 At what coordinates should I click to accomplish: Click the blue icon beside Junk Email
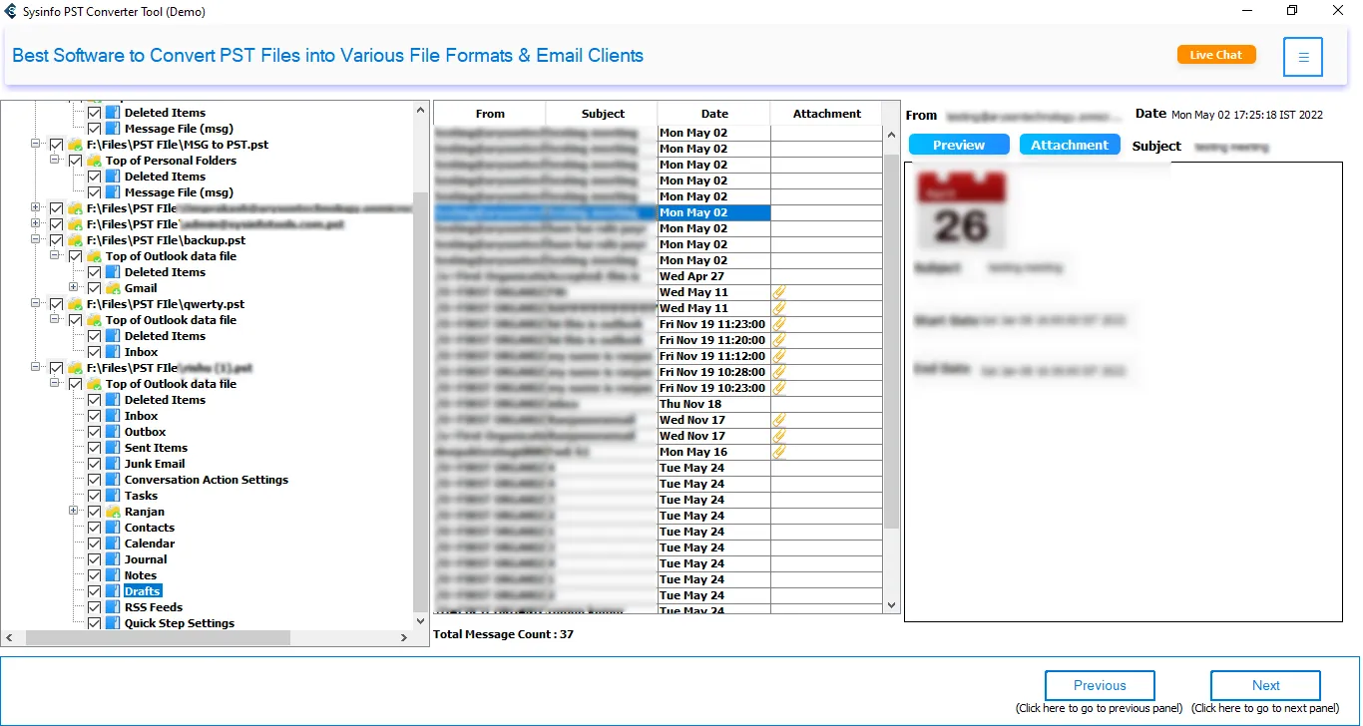tap(113, 464)
